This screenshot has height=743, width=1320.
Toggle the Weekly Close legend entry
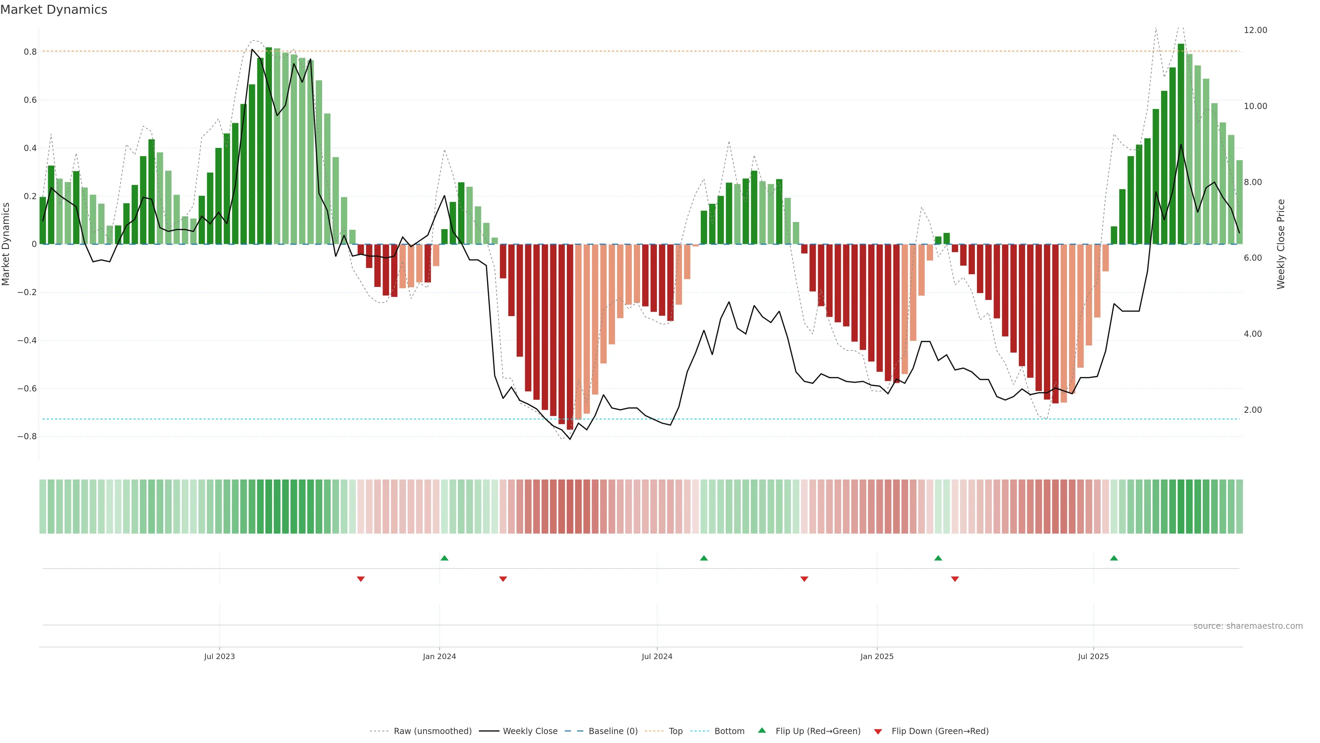pyautogui.click(x=530, y=731)
